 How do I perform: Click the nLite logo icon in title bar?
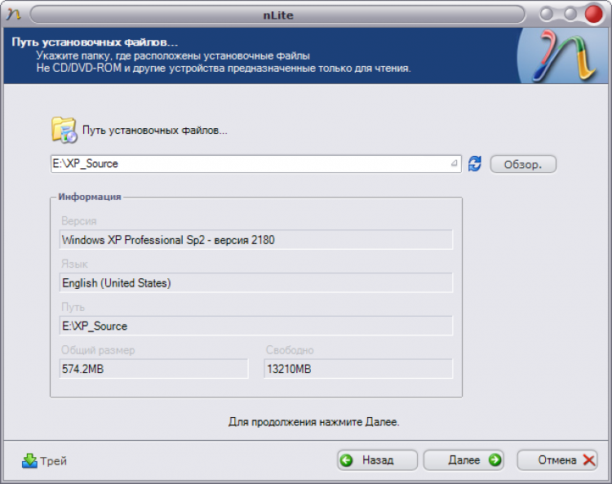[14, 15]
